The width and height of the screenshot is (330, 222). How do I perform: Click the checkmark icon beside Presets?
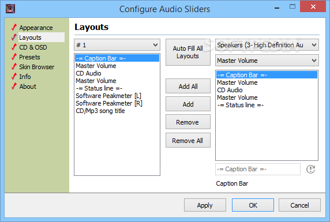(14, 57)
